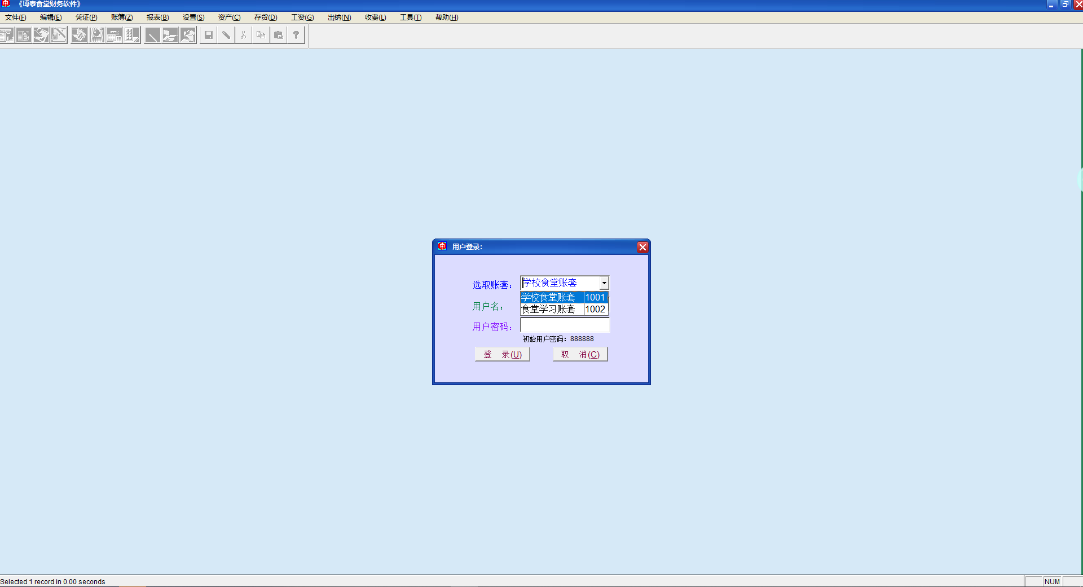Choose 食堂学习账套 1002 from the list
The width and height of the screenshot is (1083, 587).
(564, 309)
